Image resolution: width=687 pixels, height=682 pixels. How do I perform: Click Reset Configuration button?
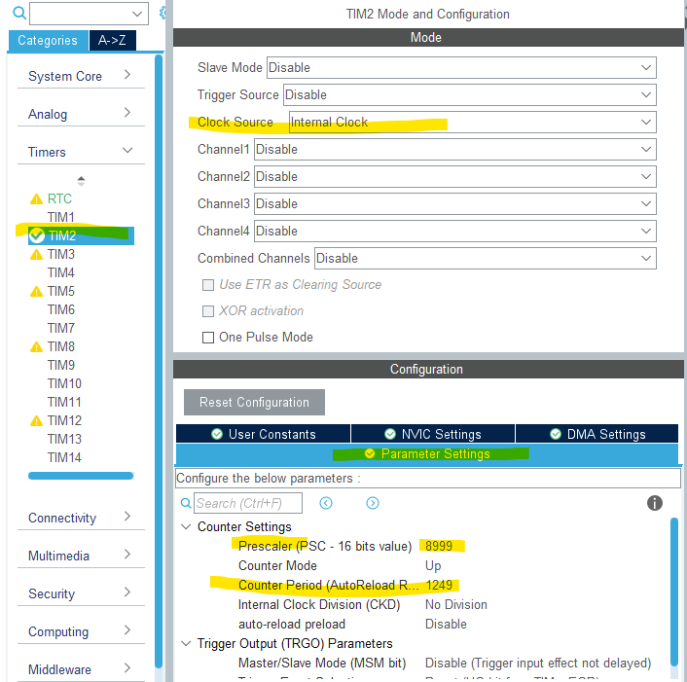pyautogui.click(x=254, y=402)
